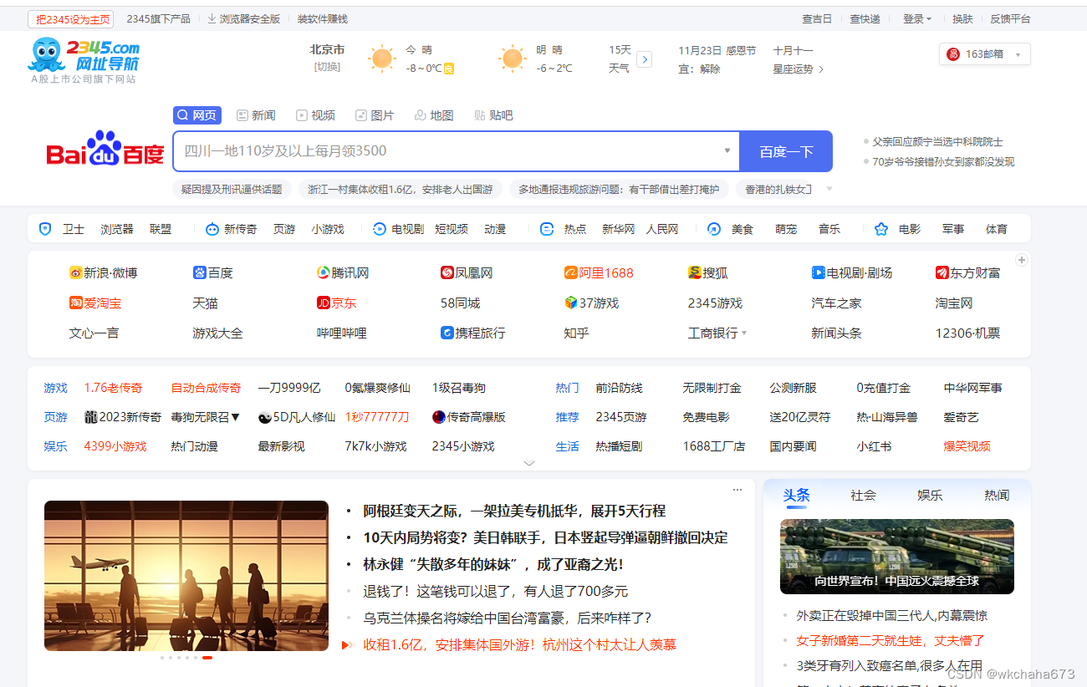Switch to the 热闻 news tab
1087x687 pixels.
[997, 495]
